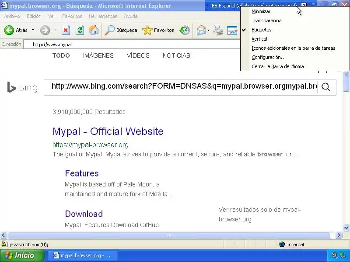
Task: Choose Cerrar la Barra de idioma
Action: tap(295, 66)
